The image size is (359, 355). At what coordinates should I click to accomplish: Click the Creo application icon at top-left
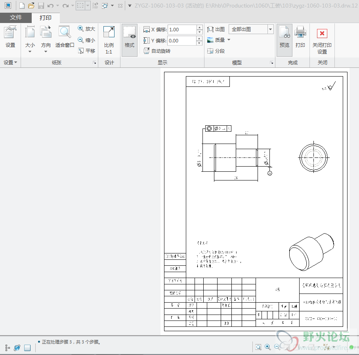(8, 6)
